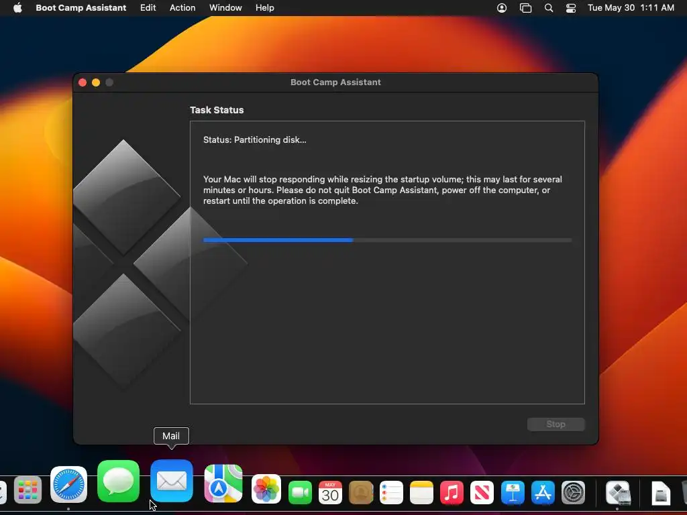Click the Boot Camp Assistant window title
Screen dimensions: 687x515
[x=335, y=82]
